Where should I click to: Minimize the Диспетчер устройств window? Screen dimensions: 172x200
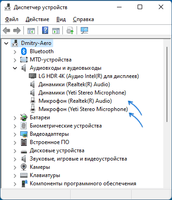pos(119,7)
